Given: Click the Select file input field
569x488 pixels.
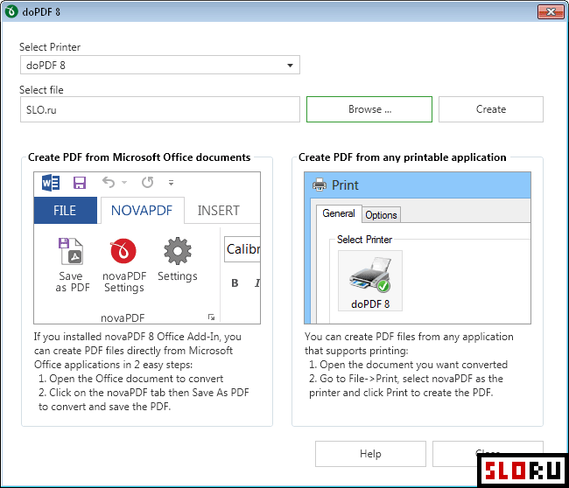Looking at the screenshot, I should (x=159, y=109).
